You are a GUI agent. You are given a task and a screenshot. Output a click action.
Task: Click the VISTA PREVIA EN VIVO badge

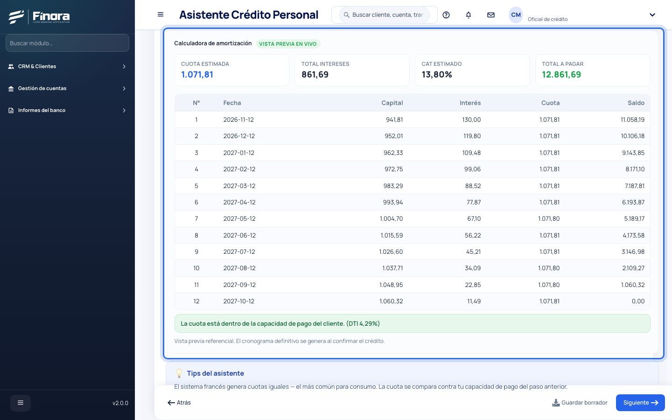coord(288,44)
